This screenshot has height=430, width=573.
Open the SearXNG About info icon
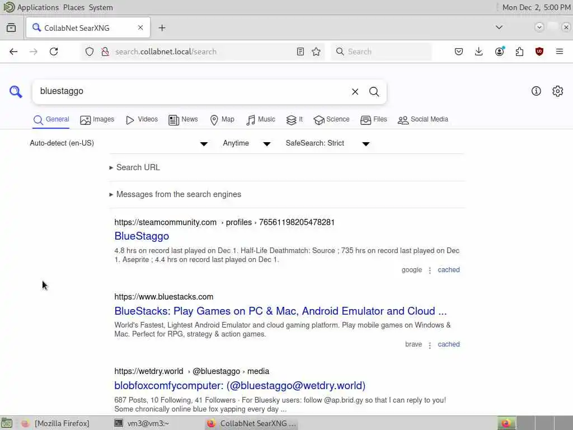point(536,91)
